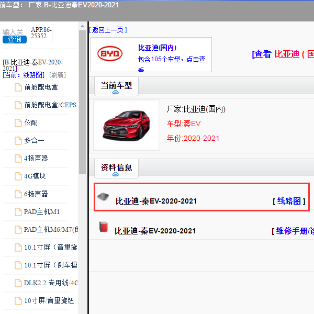Image resolution: width=314 pixels, height=314 pixels.
Task: Open 10.1寸屏（倒车摄 document
Action: point(51,265)
